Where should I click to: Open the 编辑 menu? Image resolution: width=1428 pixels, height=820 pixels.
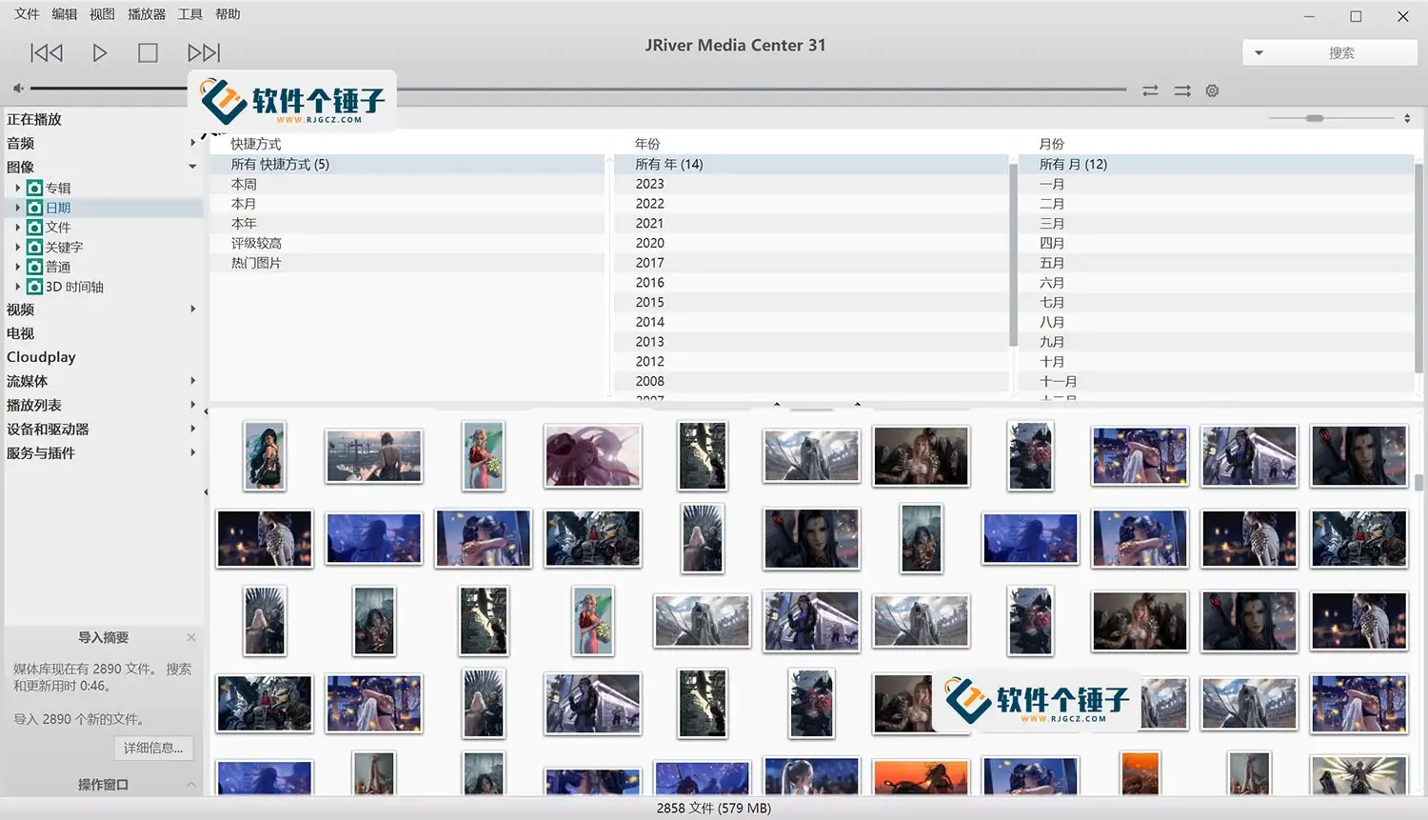pos(65,14)
